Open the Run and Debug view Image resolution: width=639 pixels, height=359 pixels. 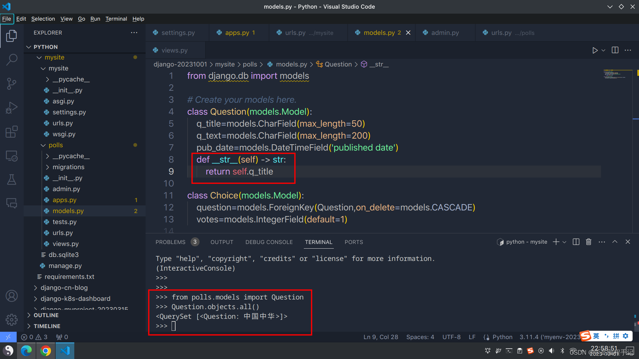coord(12,108)
